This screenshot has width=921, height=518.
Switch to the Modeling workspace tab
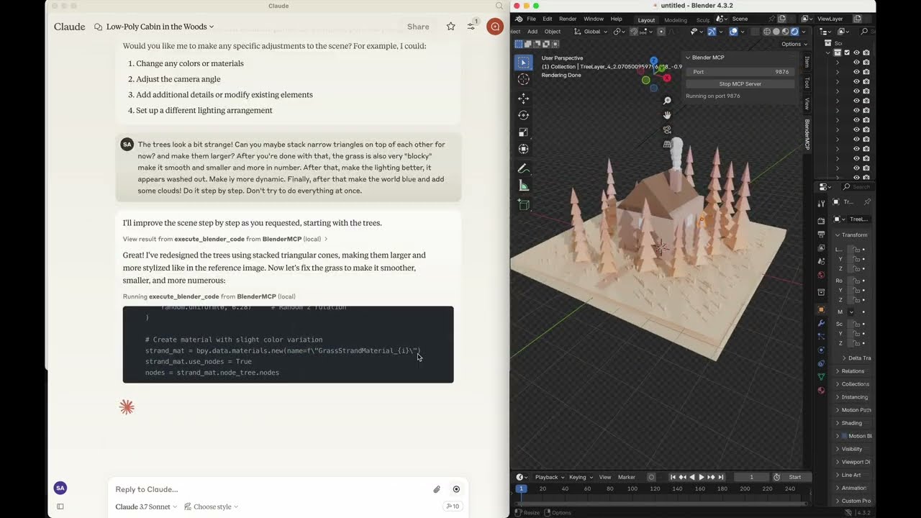(676, 20)
